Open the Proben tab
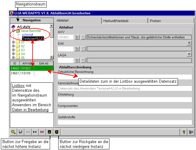The height and width of the screenshot is (150, 196). tap(170, 21)
